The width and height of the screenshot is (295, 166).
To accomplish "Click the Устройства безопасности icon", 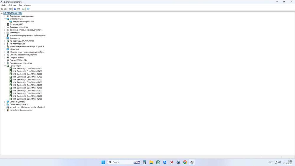I will click(8, 110).
